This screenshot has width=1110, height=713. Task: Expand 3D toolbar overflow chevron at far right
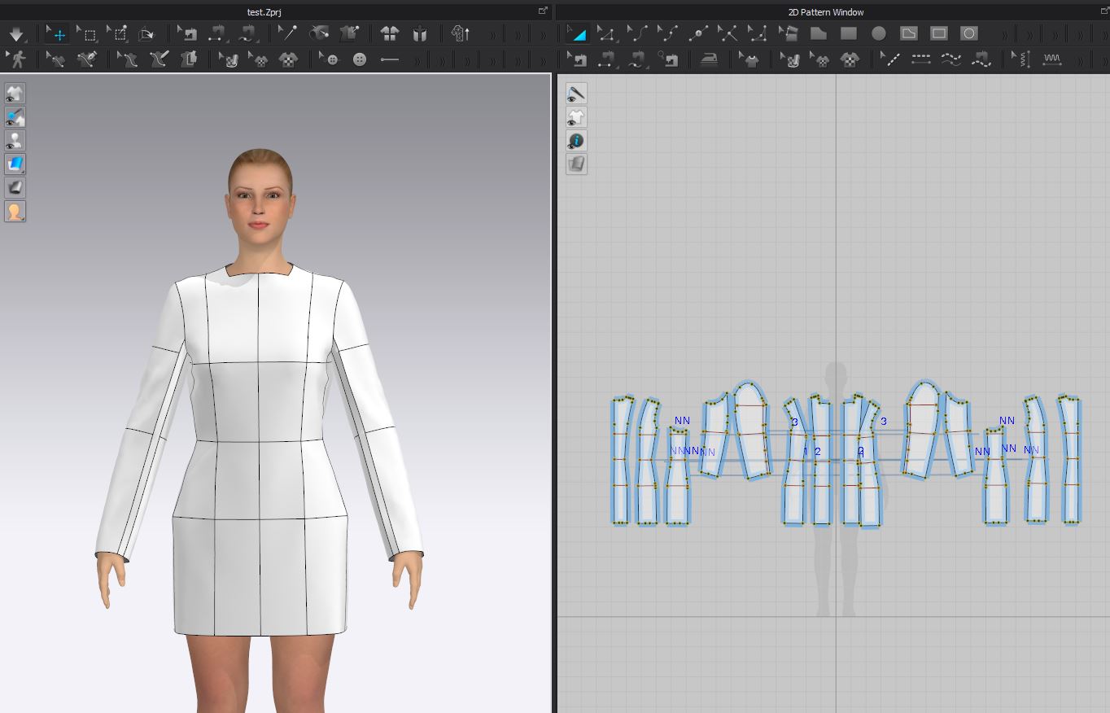544,34
